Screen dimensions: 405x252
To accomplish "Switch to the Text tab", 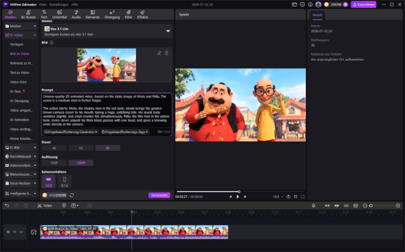I will tap(44, 15).
